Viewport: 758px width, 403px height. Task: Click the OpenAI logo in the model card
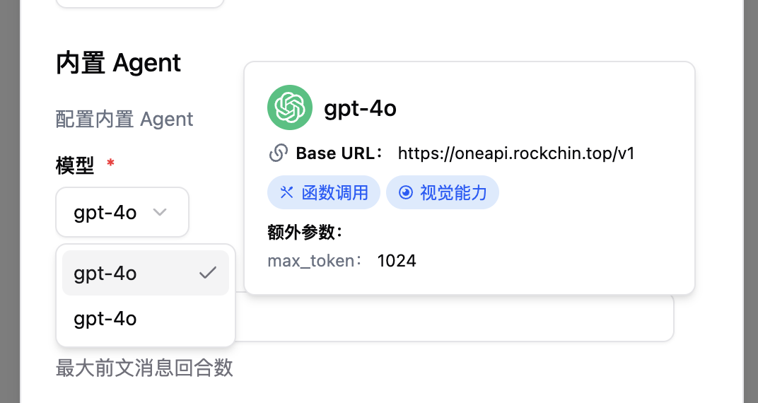tap(290, 107)
